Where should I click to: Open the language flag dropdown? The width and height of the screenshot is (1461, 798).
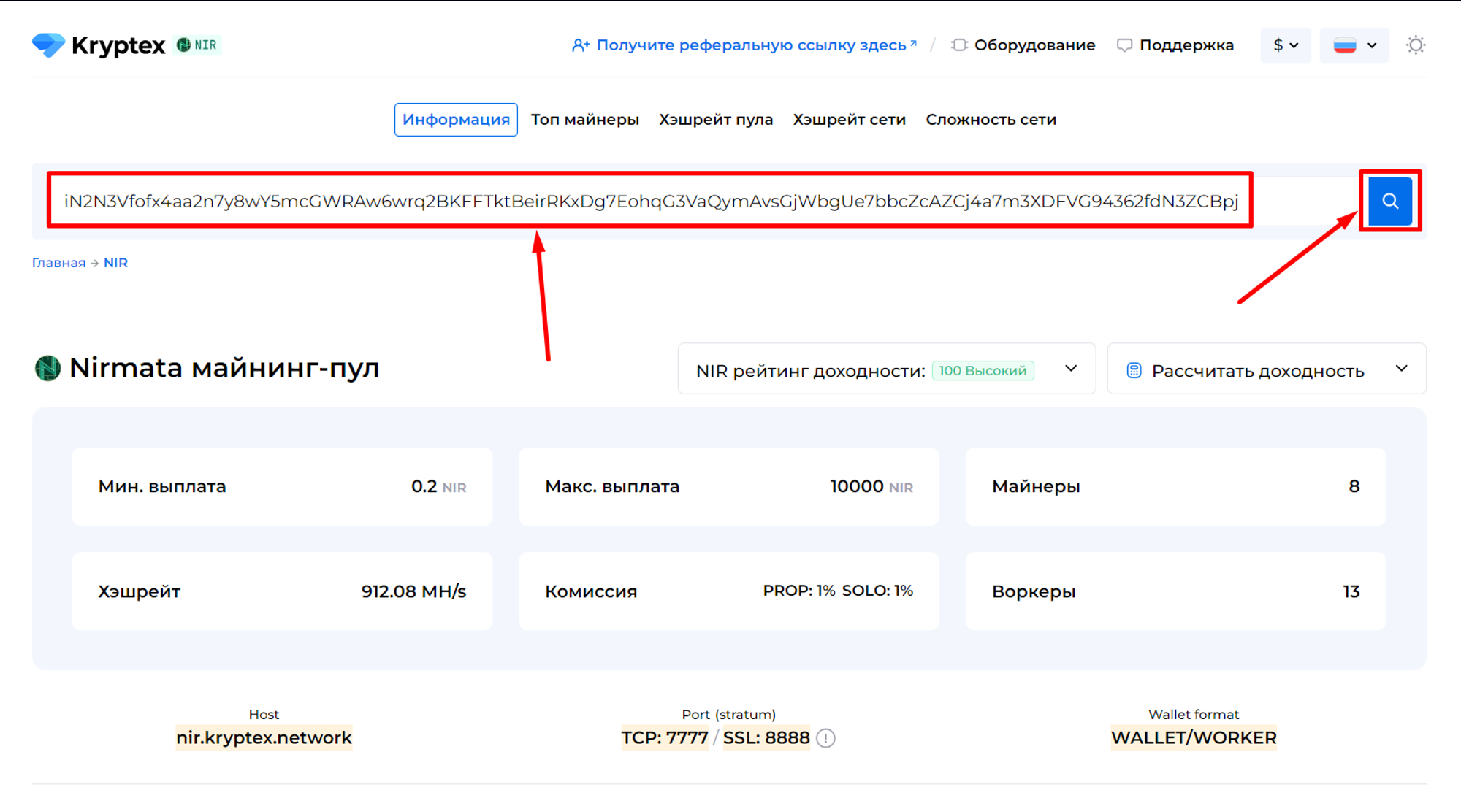(1354, 45)
